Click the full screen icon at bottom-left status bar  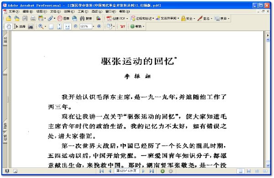coord(7,171)
